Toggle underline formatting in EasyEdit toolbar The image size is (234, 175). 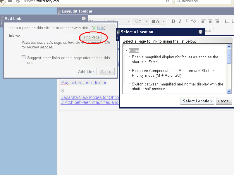coord(187,21)
